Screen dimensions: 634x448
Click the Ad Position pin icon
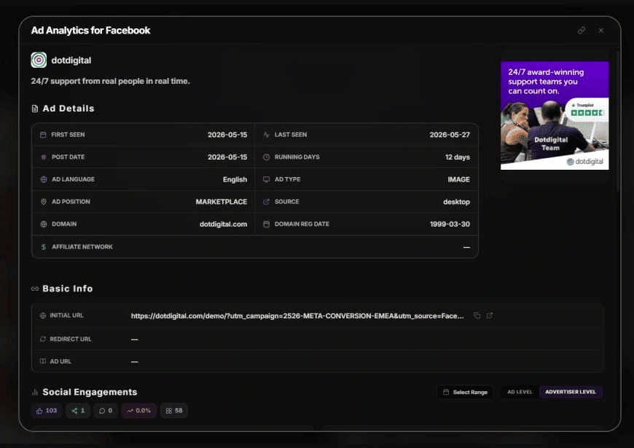pos(44,201)
